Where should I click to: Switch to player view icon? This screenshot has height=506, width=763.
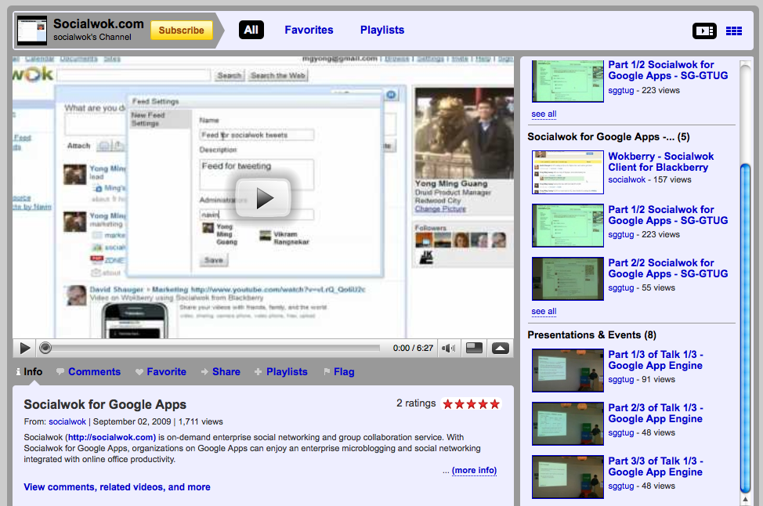(x=704, y=31)
